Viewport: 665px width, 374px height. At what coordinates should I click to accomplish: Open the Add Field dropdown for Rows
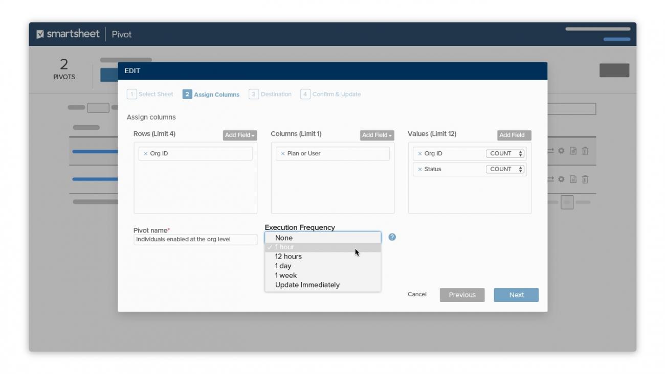(240, 135)
